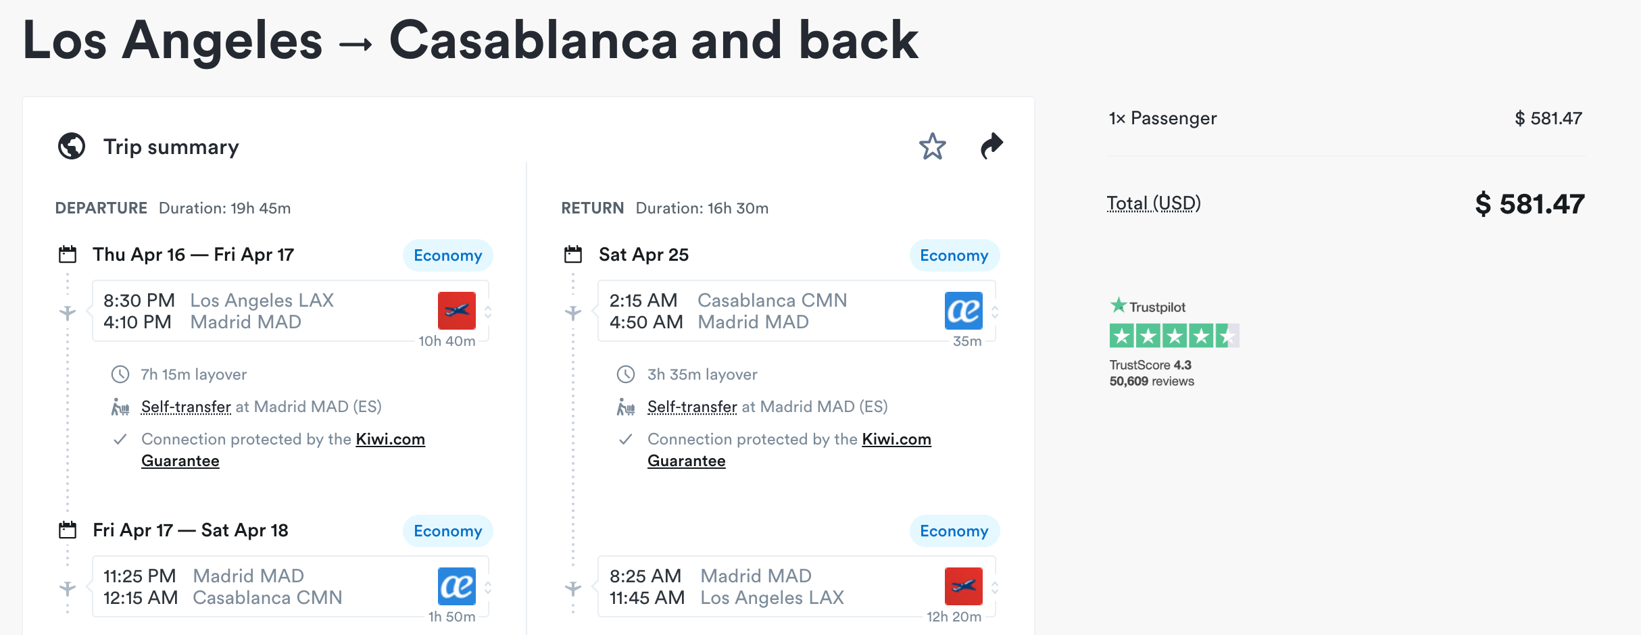Click the share arrow icon
The height and width of the screenshot is (635, 1641).
(991, 146)
